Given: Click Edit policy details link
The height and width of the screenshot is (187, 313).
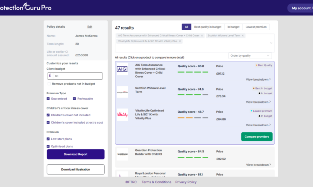Looking at the screenshot, I should pyautogui.click(x=90, y=27).
